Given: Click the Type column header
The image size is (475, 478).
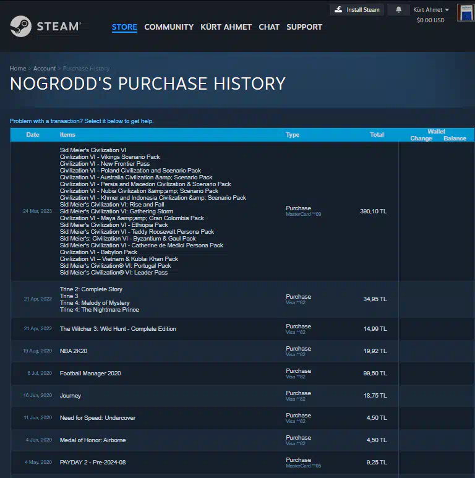Looking at the screenshot, I should click(293, 135).
